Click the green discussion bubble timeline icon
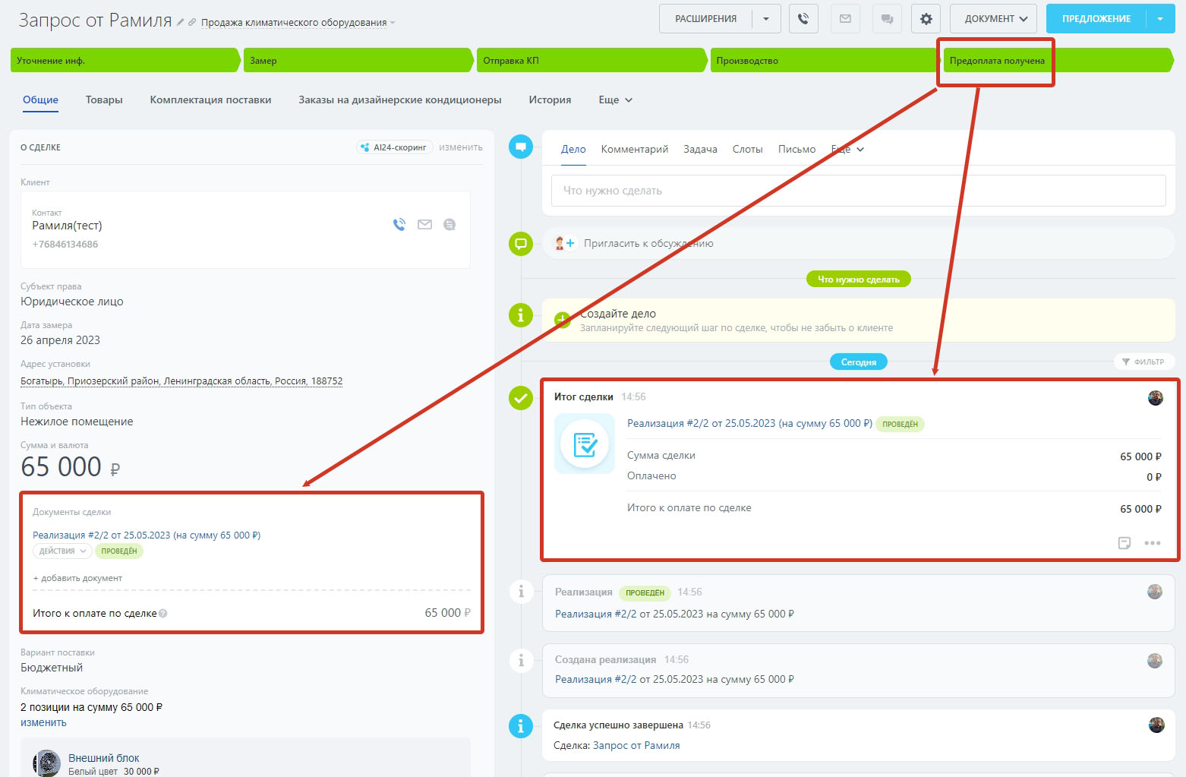 click(521, 244)
